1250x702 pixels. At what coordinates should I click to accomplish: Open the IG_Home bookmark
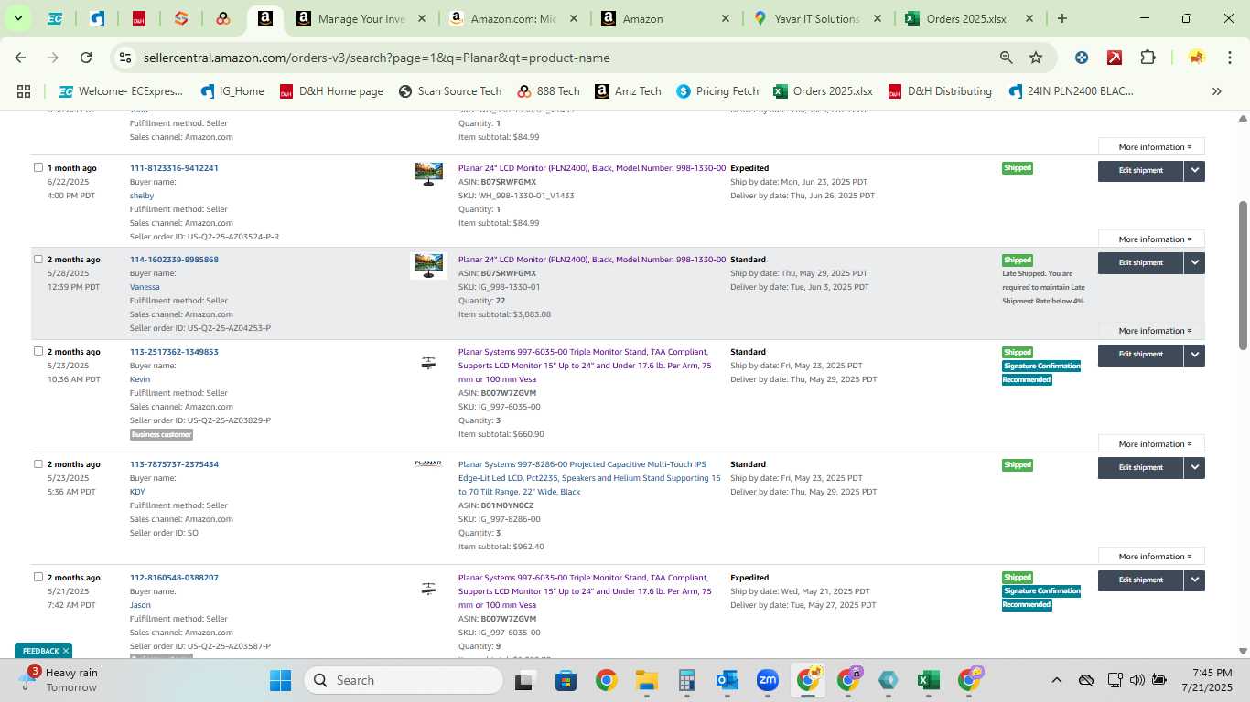232,91
